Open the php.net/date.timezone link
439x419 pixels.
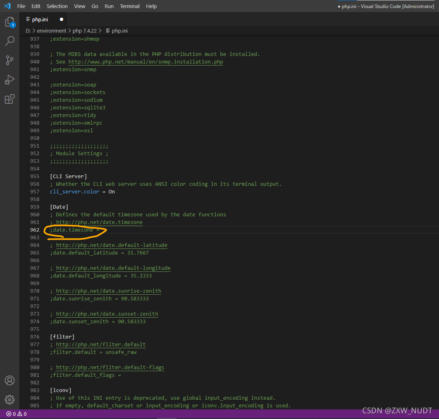pos(99,222)
